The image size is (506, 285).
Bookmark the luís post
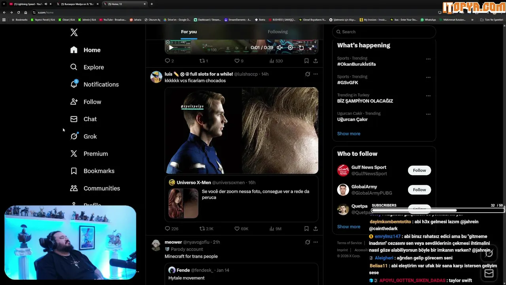pos(306,229)
